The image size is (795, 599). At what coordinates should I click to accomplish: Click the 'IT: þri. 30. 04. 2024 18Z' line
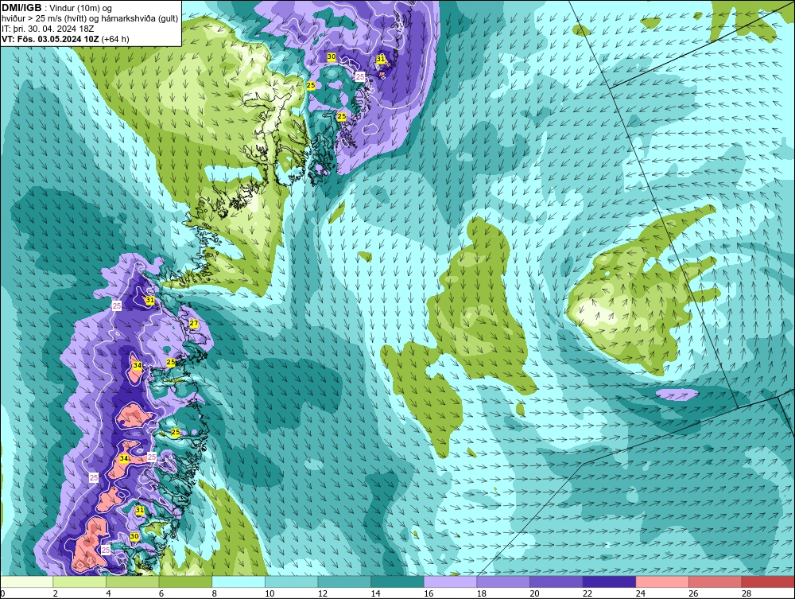tap(48, 29)
